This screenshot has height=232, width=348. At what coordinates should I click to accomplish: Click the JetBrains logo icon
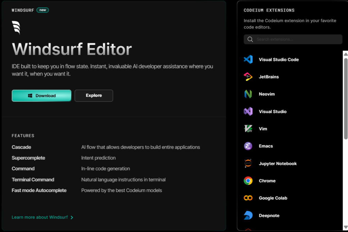(248, 77)
